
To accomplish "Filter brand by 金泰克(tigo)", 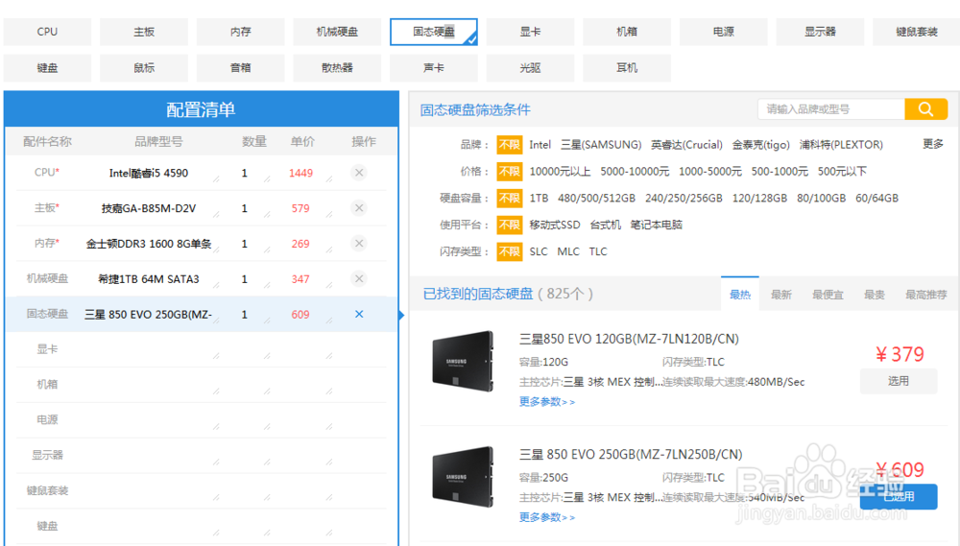I will [761, 145].
